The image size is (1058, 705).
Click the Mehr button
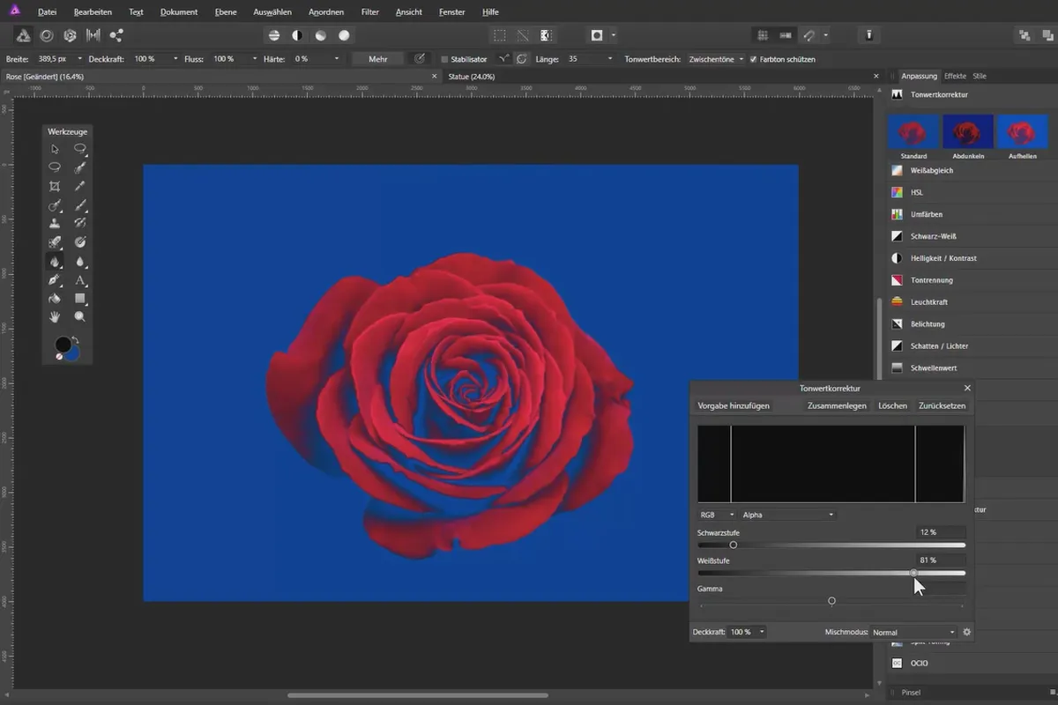coord(378,59)
